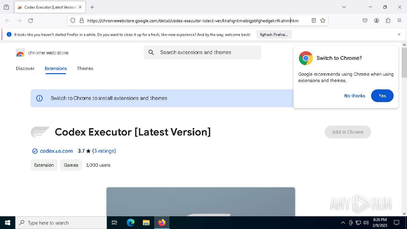Viewport: 407px width, 229px height.
Task: Open notification center icon
Action: (x=397, y=223)
